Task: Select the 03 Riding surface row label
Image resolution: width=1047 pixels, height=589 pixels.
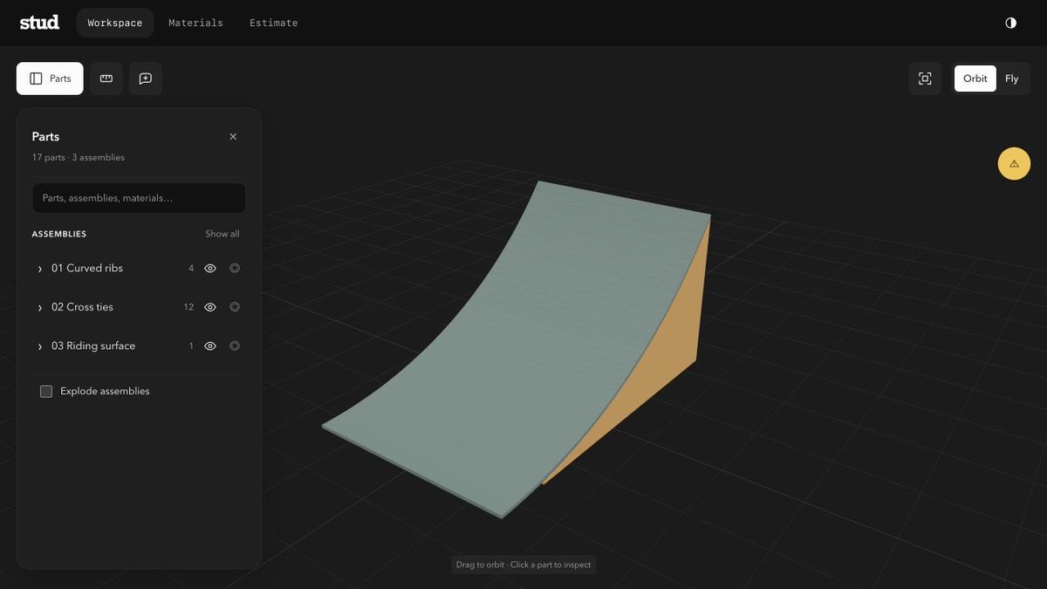Action: pos(93,346)
